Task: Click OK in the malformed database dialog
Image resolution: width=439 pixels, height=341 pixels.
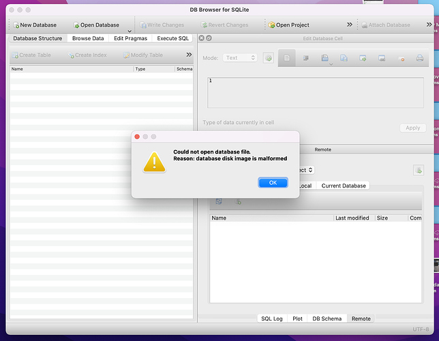Action: coord(273,183)
